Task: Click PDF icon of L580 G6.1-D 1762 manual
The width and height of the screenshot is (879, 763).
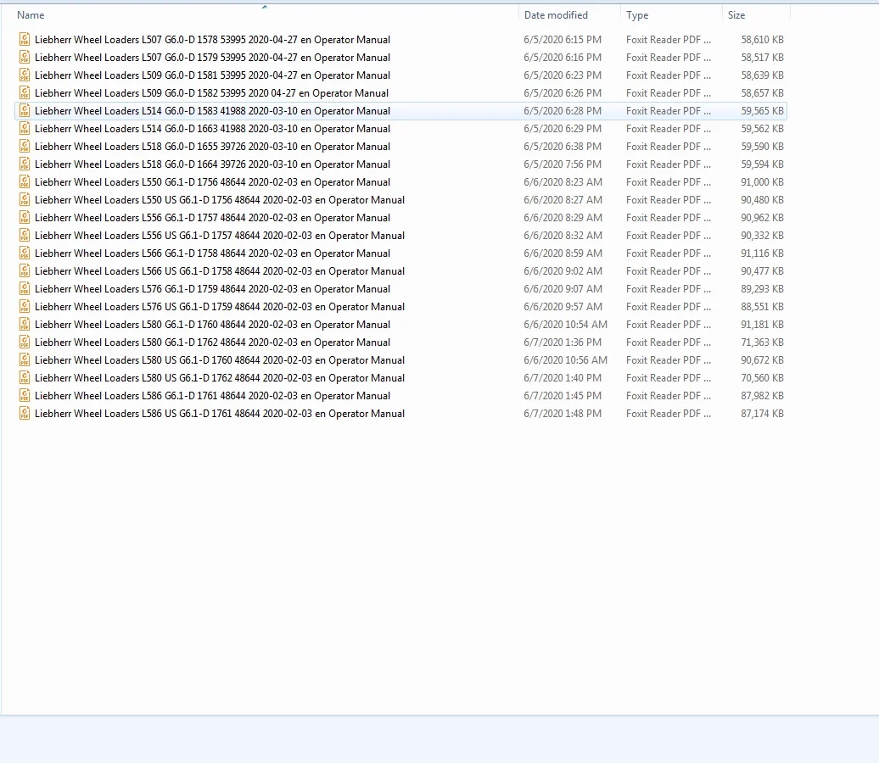Action: coord(25,342)
